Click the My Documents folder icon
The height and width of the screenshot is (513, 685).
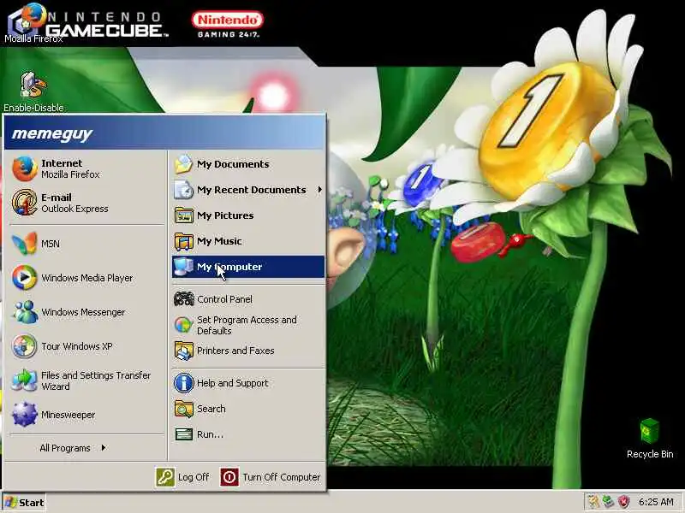(183, 164)
